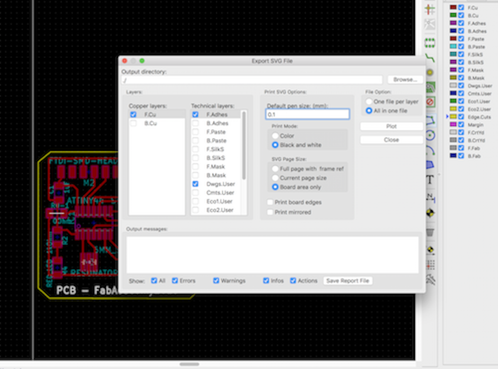Screen dimensions: 498x369
Task: Toggle the Warnings filter checkbox
Action: coord(216,281)
